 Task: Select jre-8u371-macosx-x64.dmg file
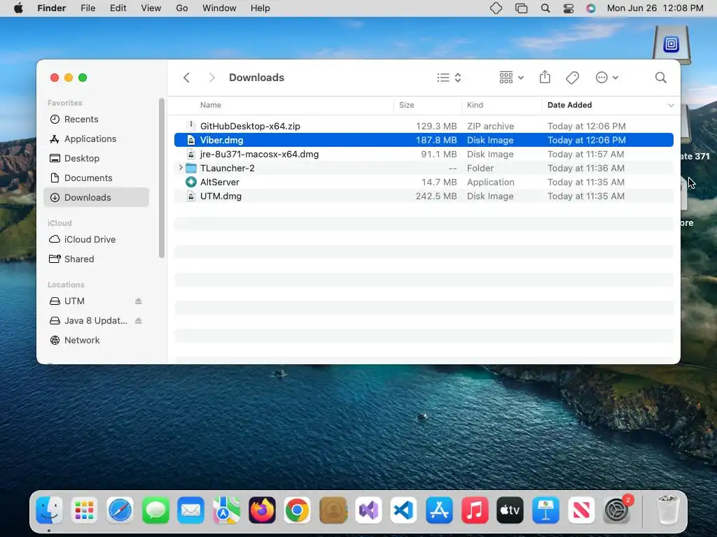(x=424, y=155)
